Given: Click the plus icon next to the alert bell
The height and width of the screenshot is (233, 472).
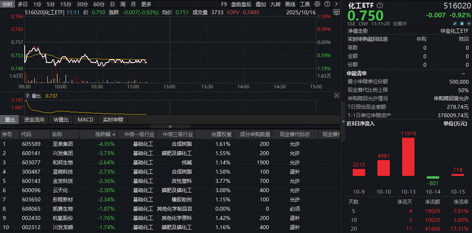Looking at the screenshot, I should click(x=469, y=23).
